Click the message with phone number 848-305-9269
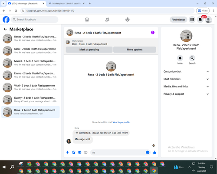The image size is (217, 174). [101, 133]
